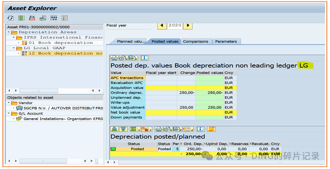Select 12 Book depreciation non leading area

(66, 54)
